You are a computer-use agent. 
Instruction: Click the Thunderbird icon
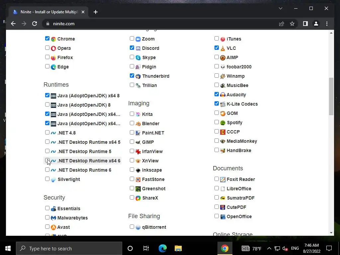(138, 76)
